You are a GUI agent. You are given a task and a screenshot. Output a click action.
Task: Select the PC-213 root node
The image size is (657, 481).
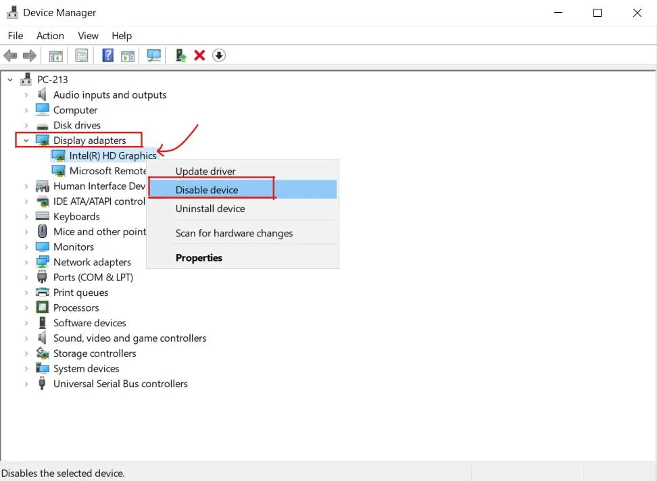[x=52, y=79]
